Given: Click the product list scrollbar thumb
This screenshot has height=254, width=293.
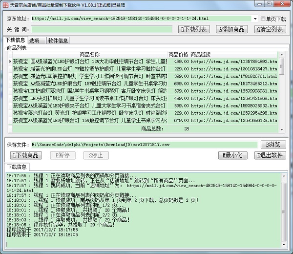Looking at the screenshot, I should (282, 66).
